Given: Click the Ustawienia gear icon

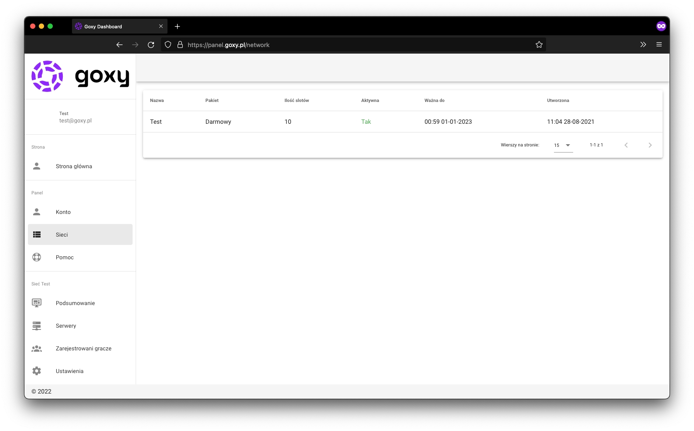Looking at the screenshot, I should click(37, 371).
